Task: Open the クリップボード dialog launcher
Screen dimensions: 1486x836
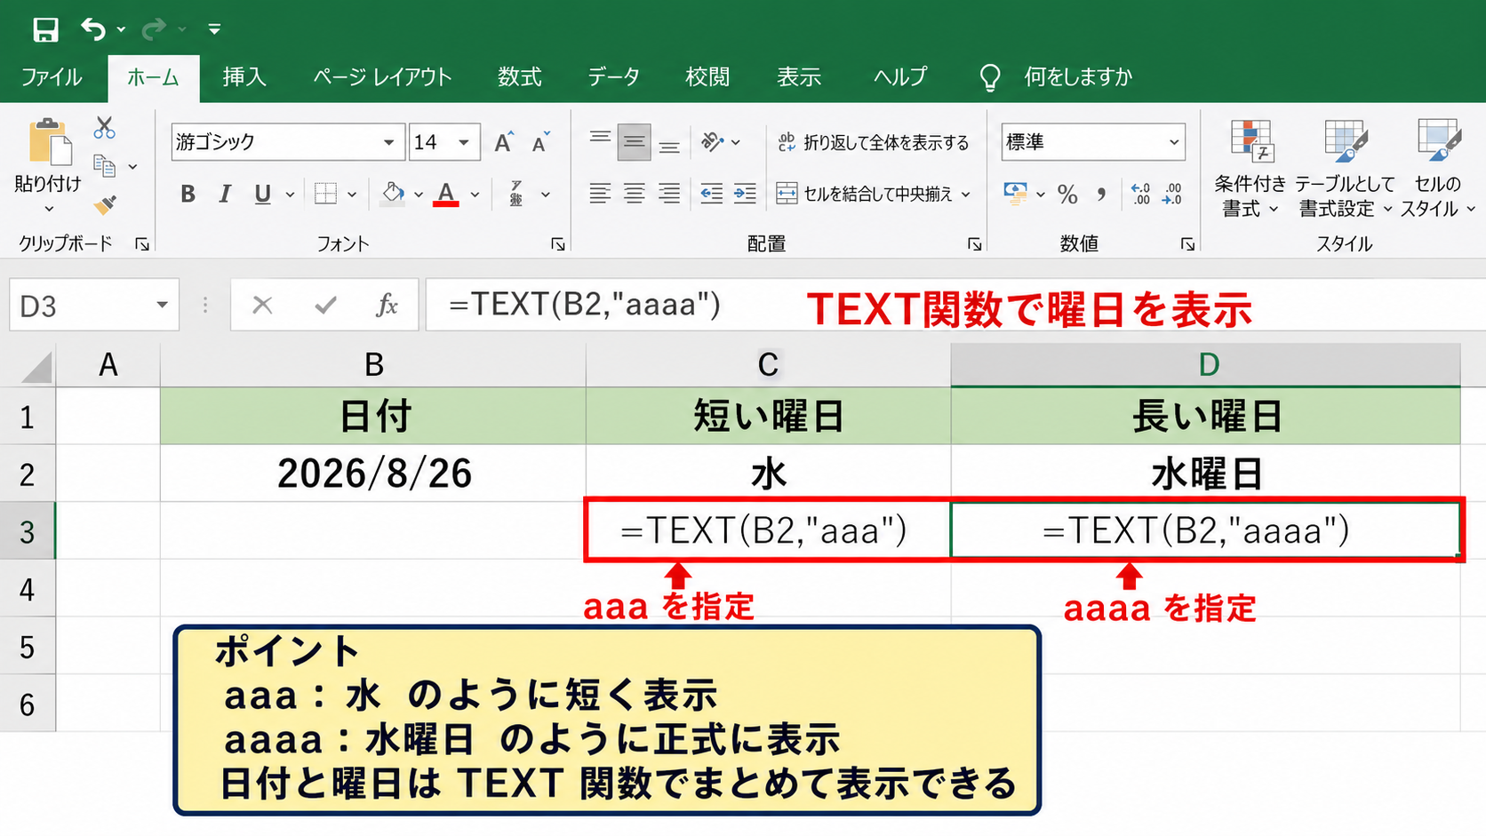Action: pos(142,244)
